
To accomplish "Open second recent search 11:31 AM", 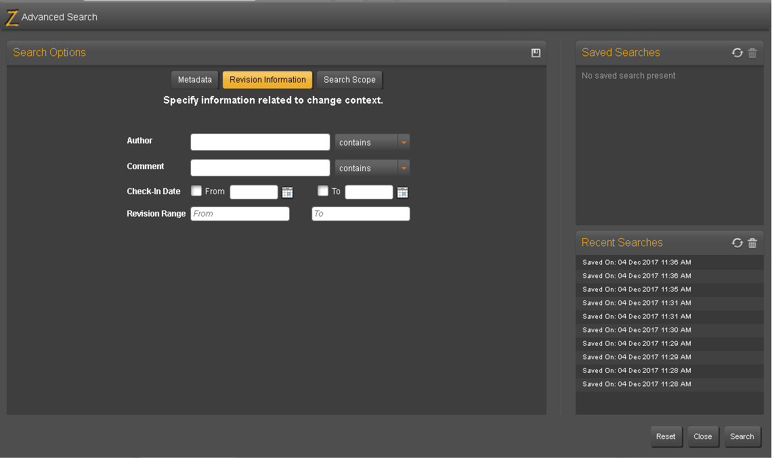I will 670,317.
